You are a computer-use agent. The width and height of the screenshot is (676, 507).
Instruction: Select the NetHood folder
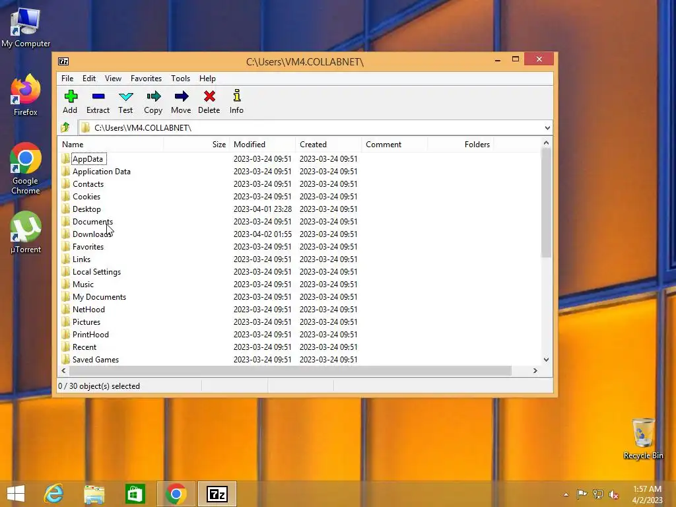[88, 310]
